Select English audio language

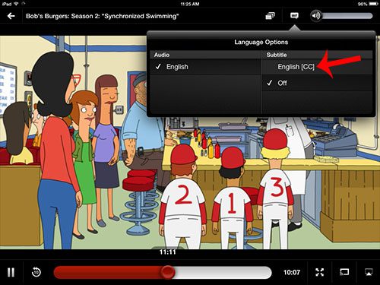(x=205, y=67)
